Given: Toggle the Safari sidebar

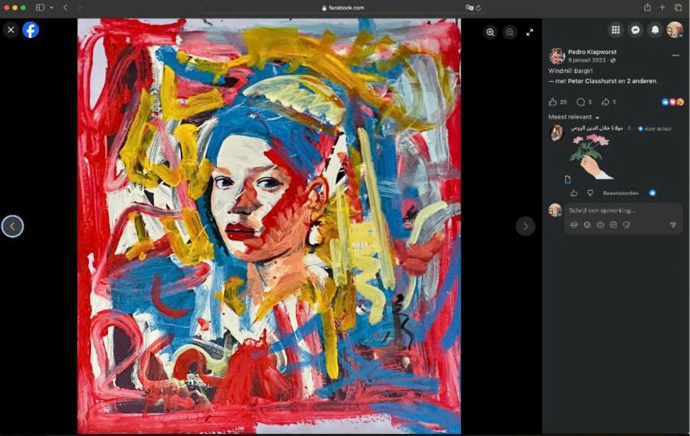Looking at the screenshot, I should pyautogui.click(x=40, y=7).
